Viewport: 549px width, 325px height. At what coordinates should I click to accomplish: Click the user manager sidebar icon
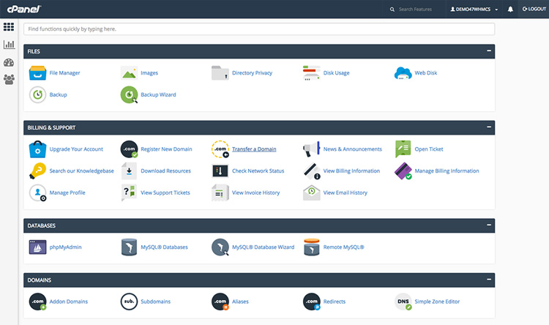9,79
